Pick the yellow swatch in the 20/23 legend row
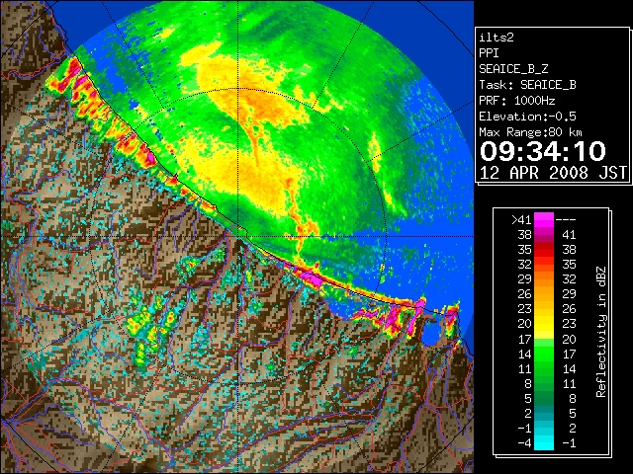Viewport: 633px width, 474px height. point(544,324)
